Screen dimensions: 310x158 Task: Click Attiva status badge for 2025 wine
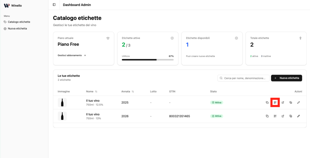point(216,103)
